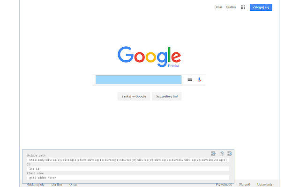Open the Prywatność footer link

tap(224, 185)
